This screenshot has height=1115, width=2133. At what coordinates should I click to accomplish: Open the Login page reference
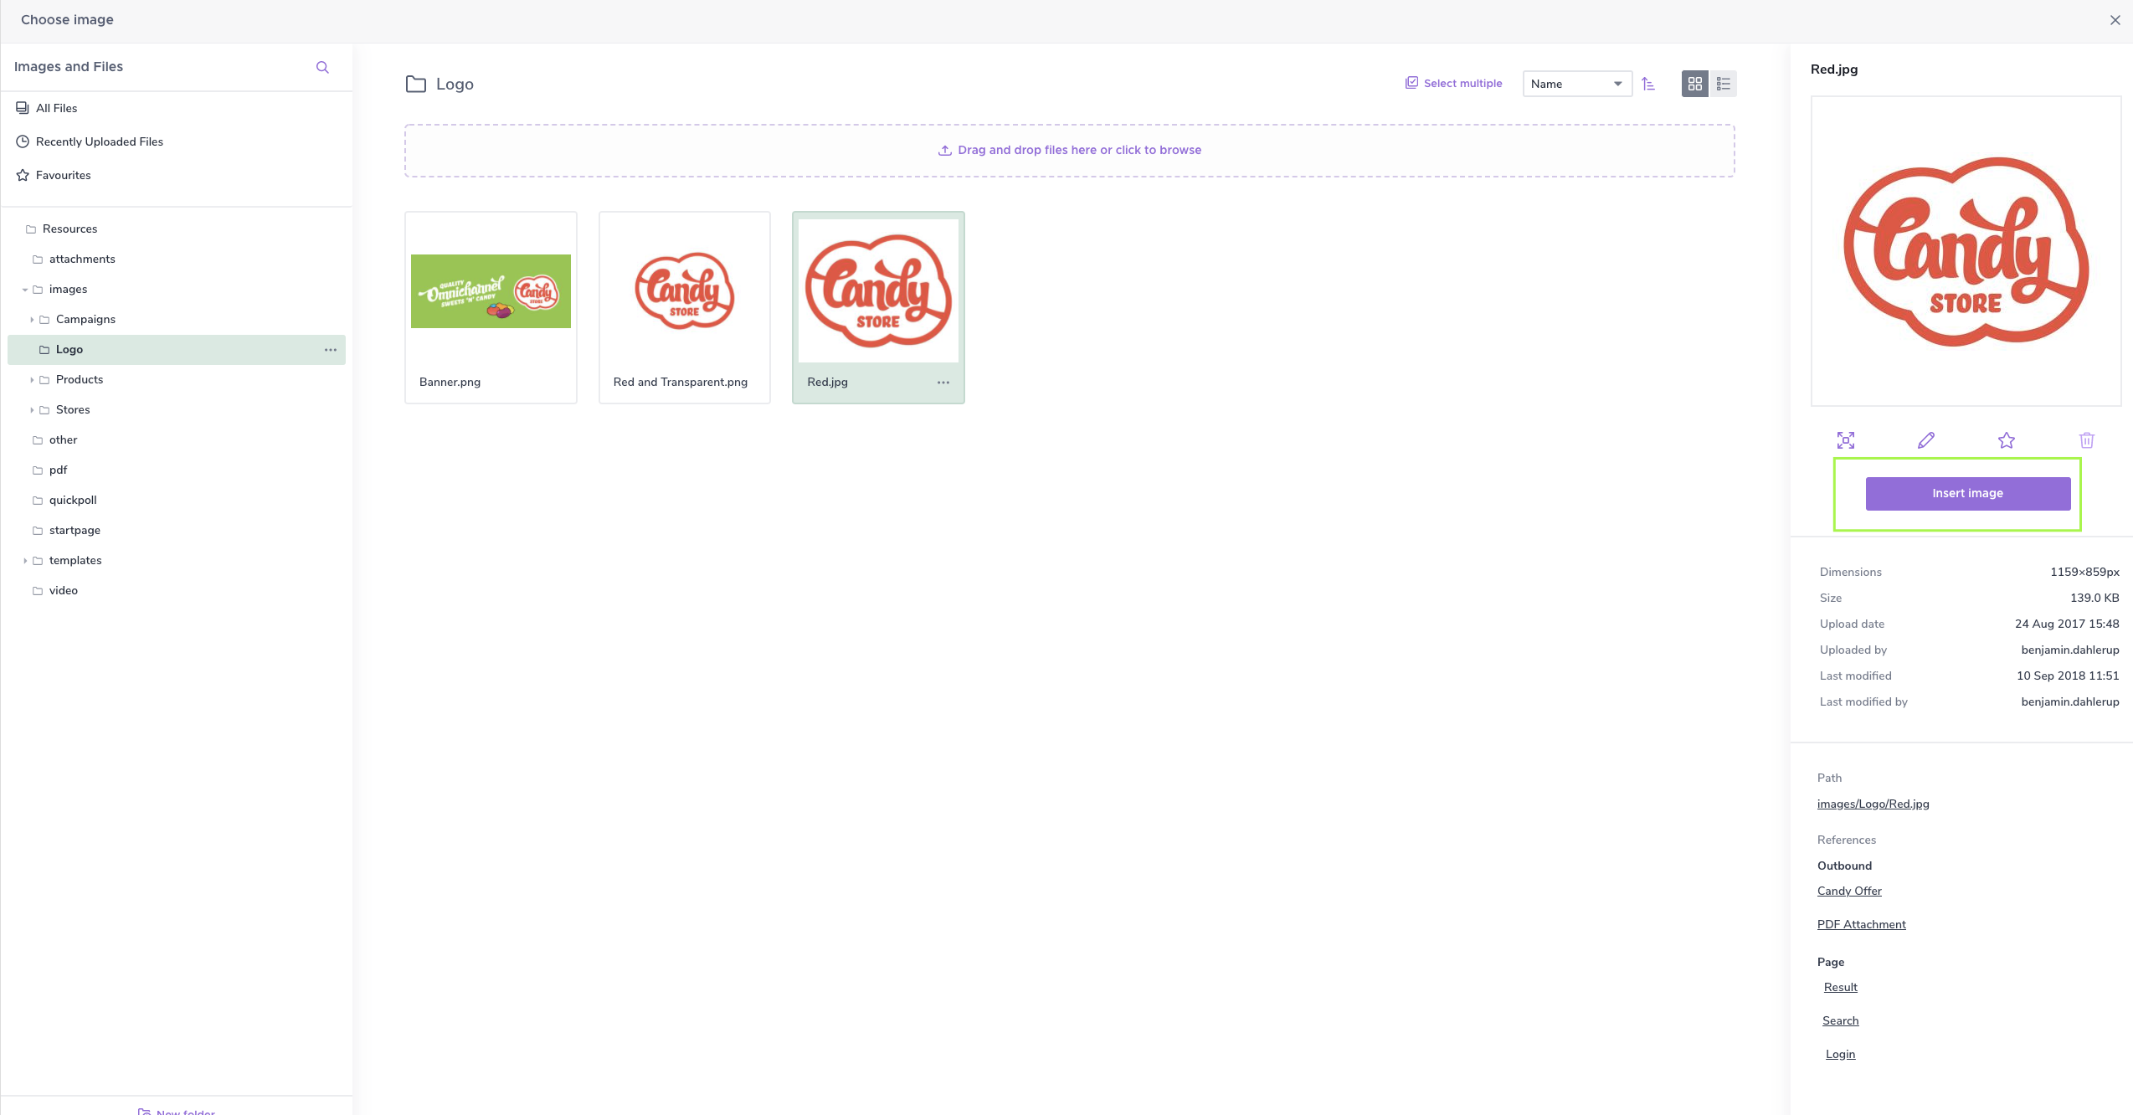coord(1841,1054)
